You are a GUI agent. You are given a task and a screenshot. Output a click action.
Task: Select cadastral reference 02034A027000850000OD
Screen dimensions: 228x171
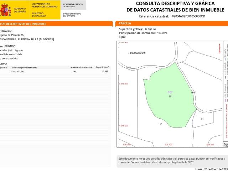point(188,16)
